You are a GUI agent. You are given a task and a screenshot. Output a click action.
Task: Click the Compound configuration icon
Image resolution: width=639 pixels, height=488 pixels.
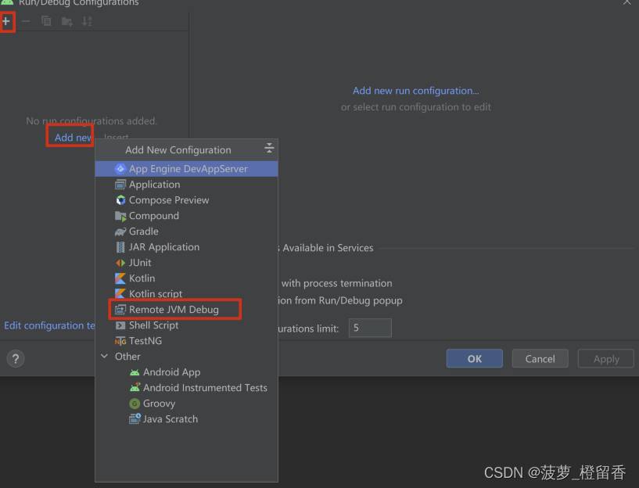tap(120, 216)
